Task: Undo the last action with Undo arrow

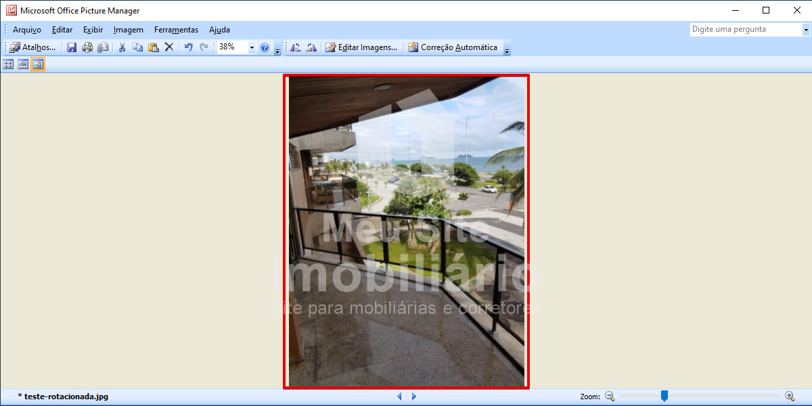Action: click(189, 47)
